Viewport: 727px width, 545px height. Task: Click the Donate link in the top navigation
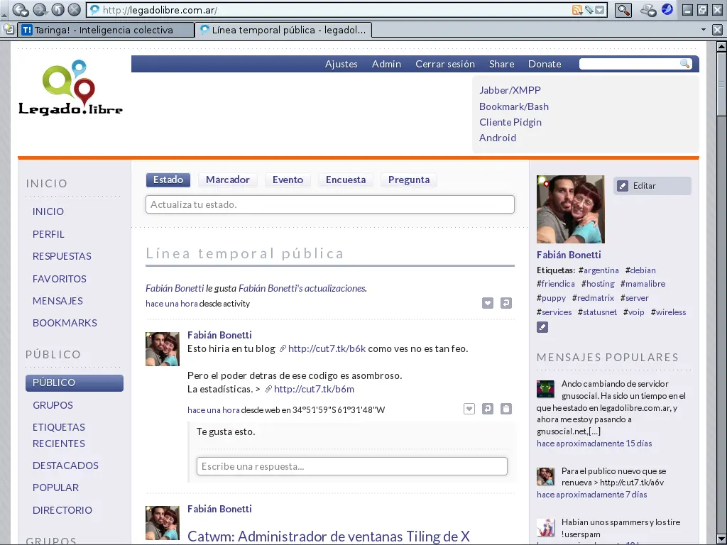545,64
